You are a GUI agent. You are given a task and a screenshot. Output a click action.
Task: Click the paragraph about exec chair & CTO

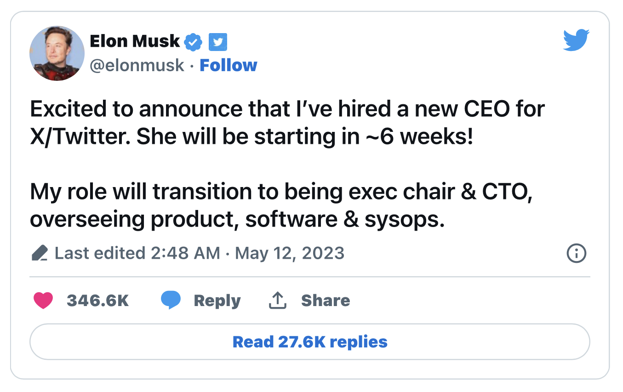click(281, 205)
